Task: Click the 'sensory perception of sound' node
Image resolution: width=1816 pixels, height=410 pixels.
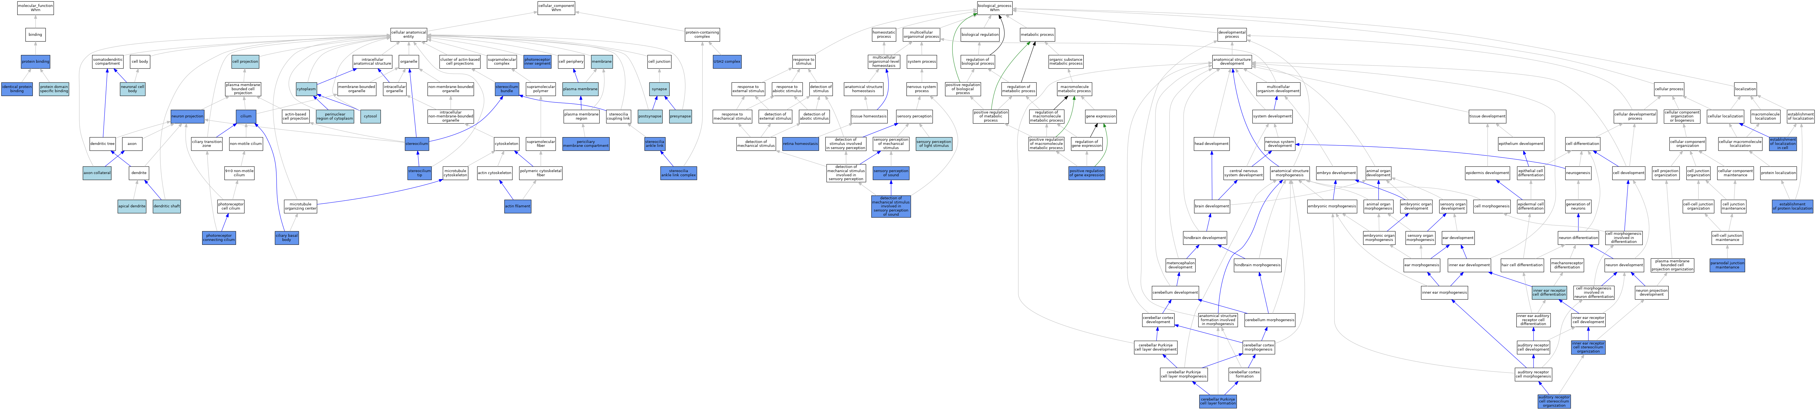Action: coord(891,173)
